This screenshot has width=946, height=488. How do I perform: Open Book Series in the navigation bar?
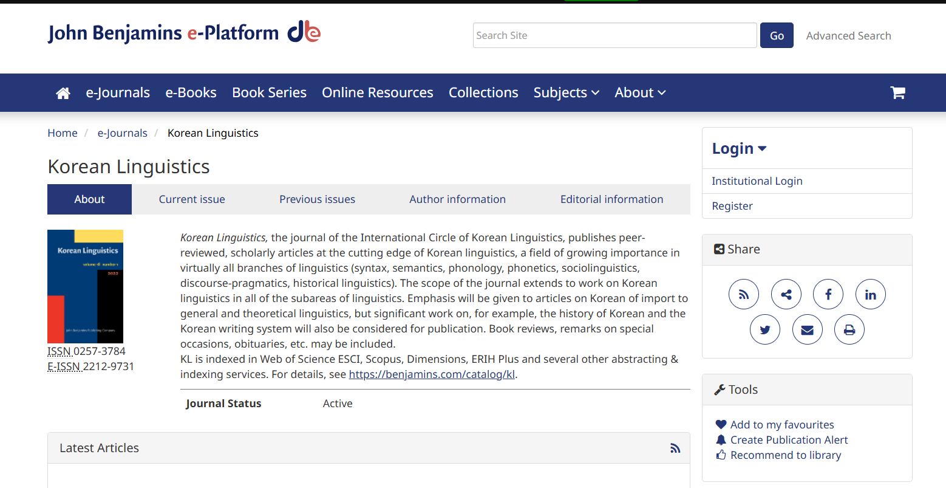(x=270, y=93)
